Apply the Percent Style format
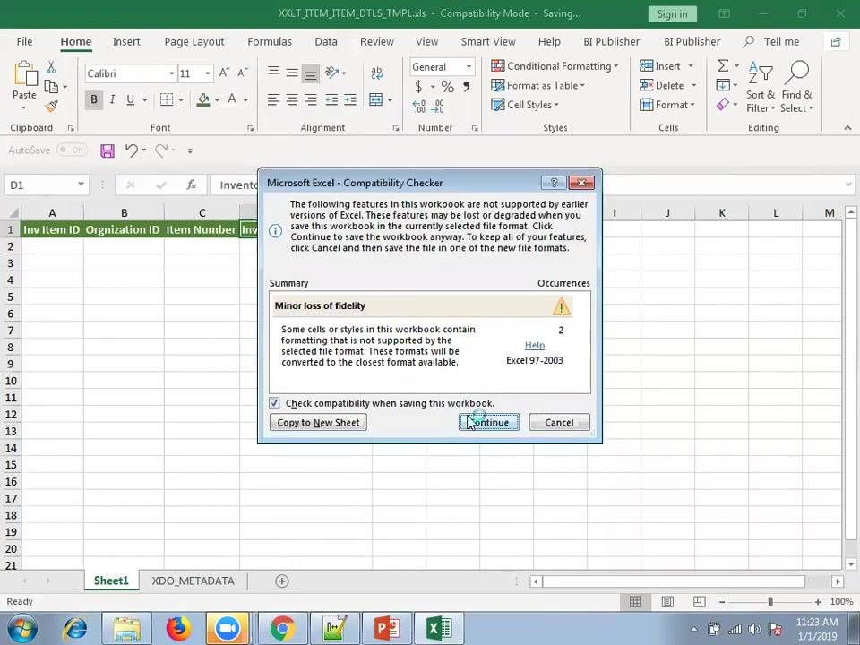860x645 pixels. point(447,87)
